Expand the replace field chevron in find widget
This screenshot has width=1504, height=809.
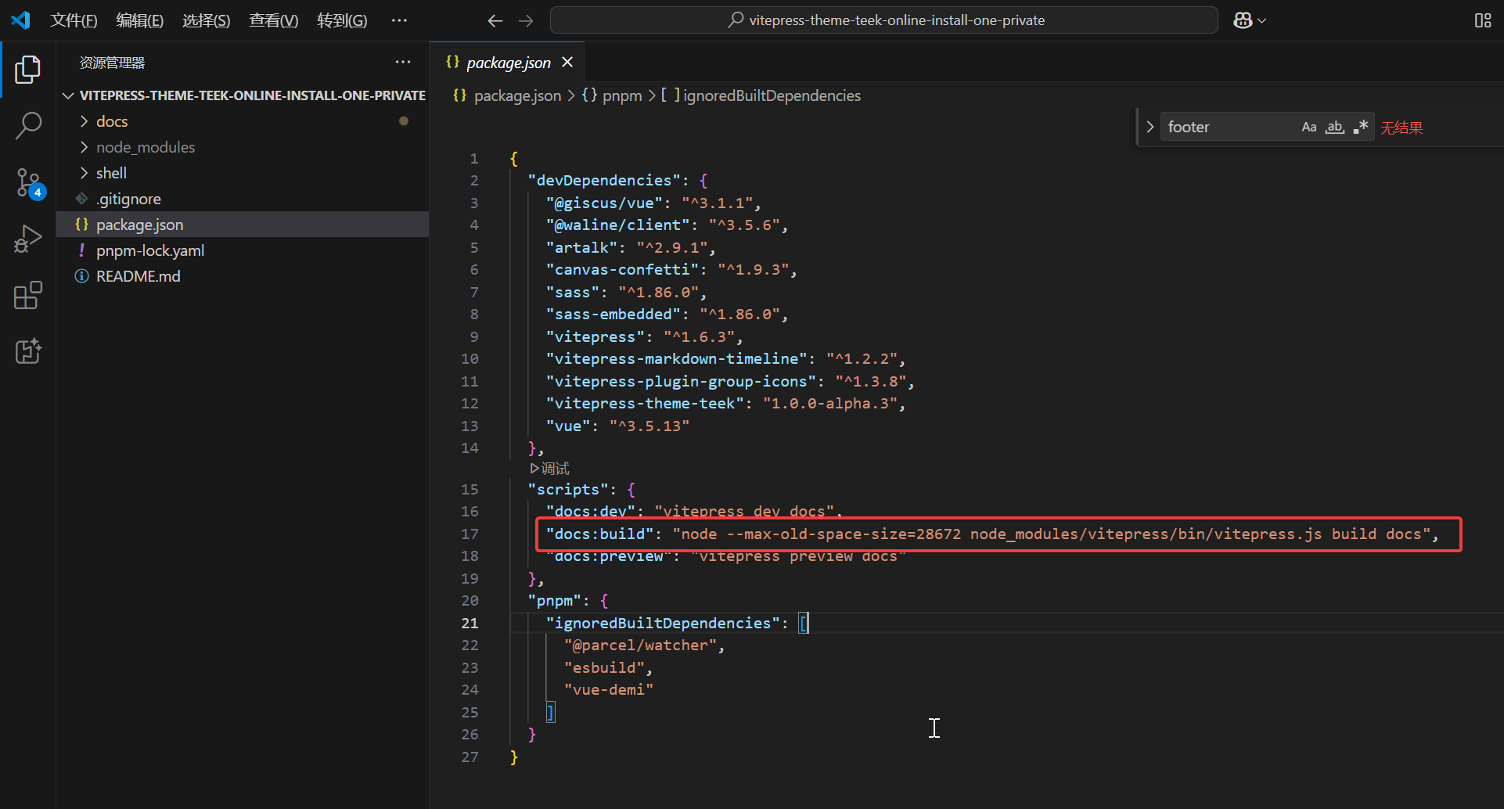pos(1150,127)
